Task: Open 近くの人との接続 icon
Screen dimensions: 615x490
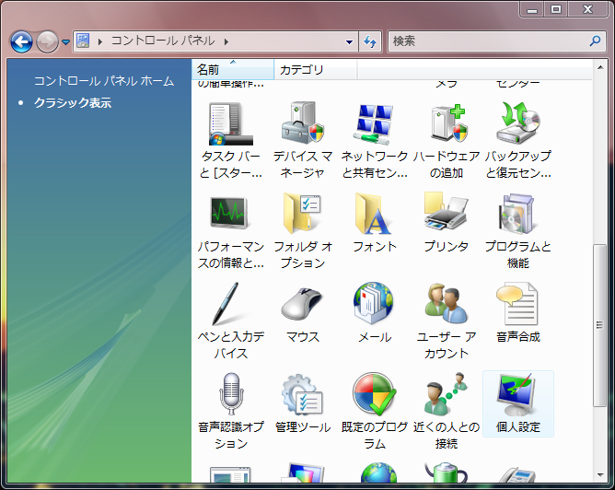Action: coord(447,394)
